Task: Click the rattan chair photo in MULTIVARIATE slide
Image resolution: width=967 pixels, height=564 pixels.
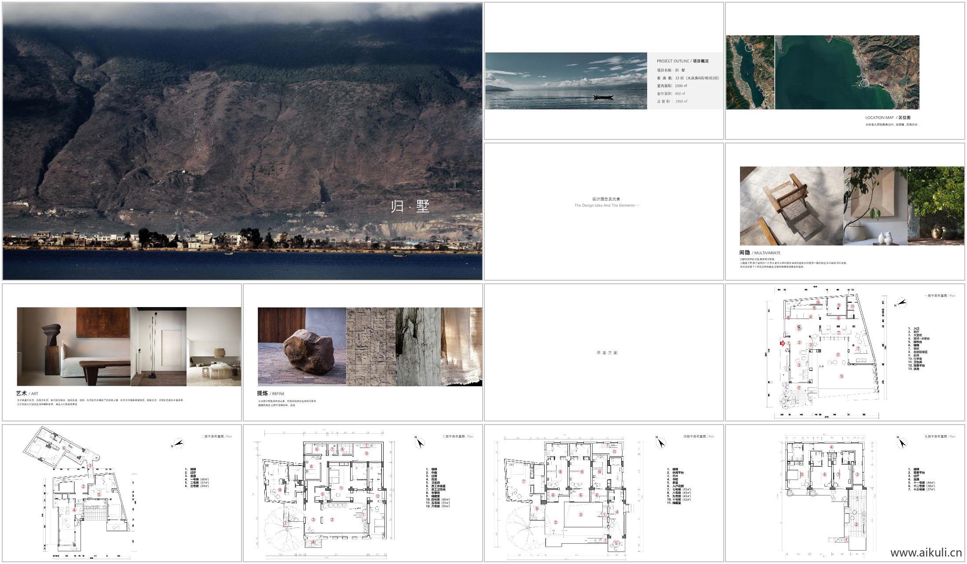Action: [791, 206]
